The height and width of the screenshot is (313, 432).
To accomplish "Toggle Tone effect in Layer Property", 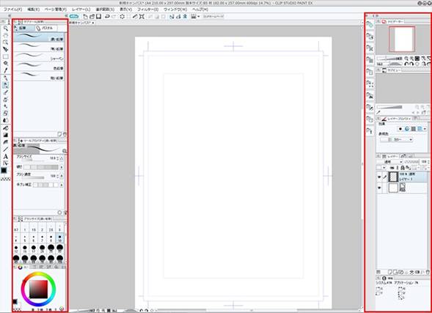I will pos(413,128).
